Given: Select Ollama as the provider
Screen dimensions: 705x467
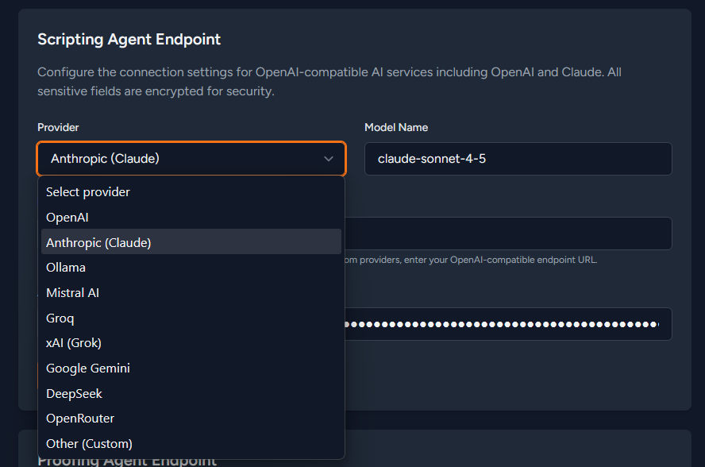Looking at the screenshot, I should click(66, 268).
